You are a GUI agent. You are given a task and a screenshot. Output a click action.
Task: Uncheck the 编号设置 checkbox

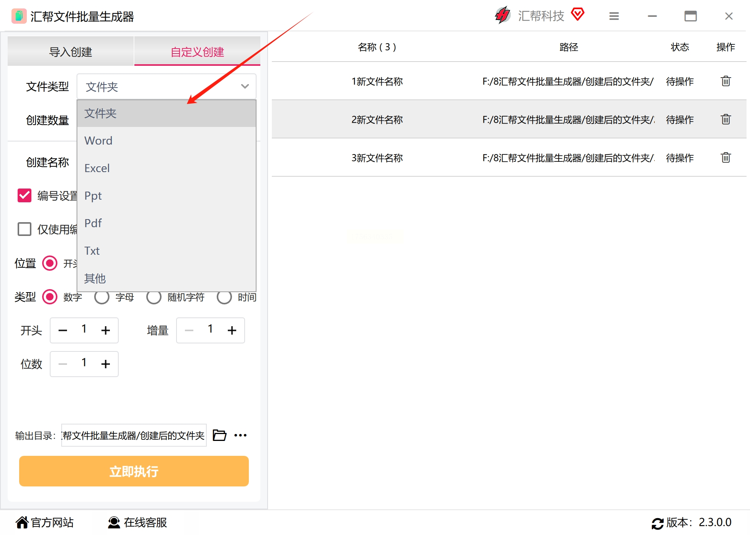25,195
